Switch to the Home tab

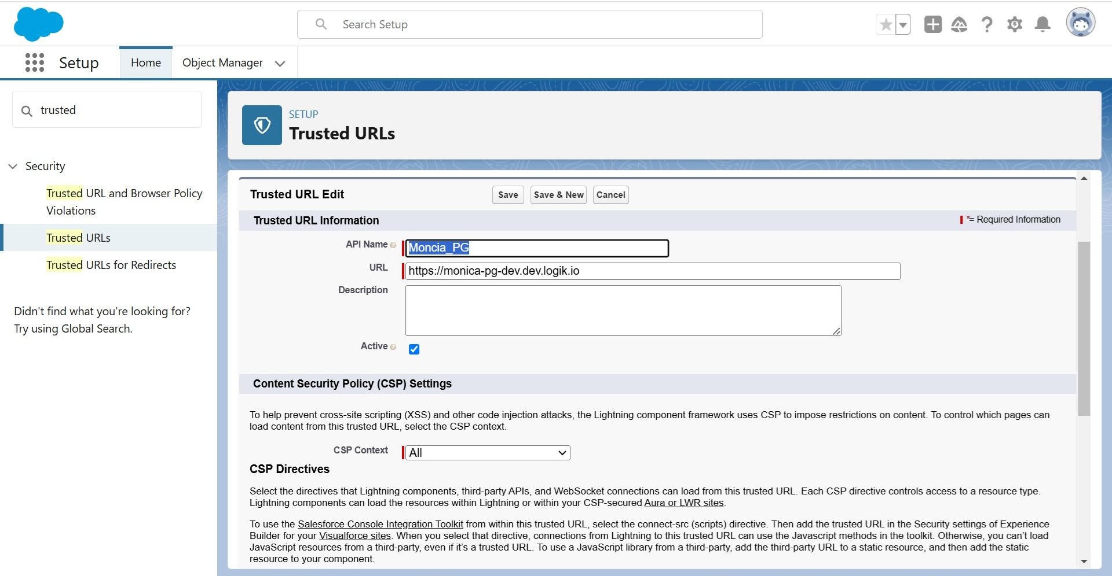click(x=146, y=62)
